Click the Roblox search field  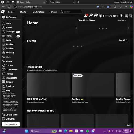(x=71, y=12)
